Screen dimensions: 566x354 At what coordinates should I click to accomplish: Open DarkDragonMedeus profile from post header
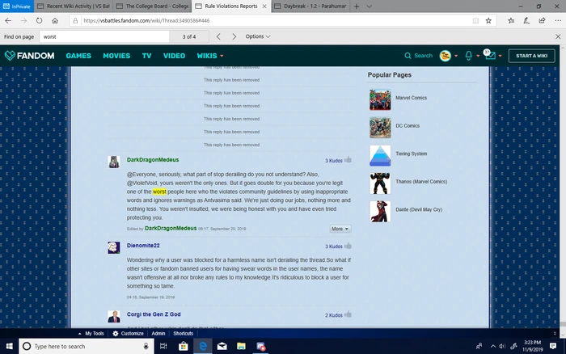(153, 159)
